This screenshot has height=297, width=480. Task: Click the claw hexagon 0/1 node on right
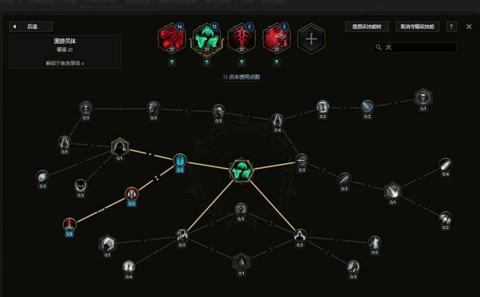pos(393,191)
